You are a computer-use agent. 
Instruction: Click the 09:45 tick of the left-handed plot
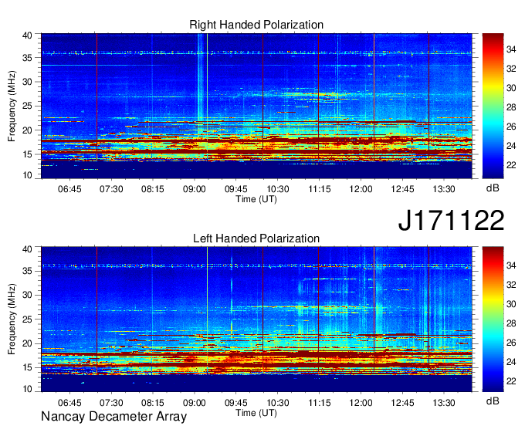235,402
